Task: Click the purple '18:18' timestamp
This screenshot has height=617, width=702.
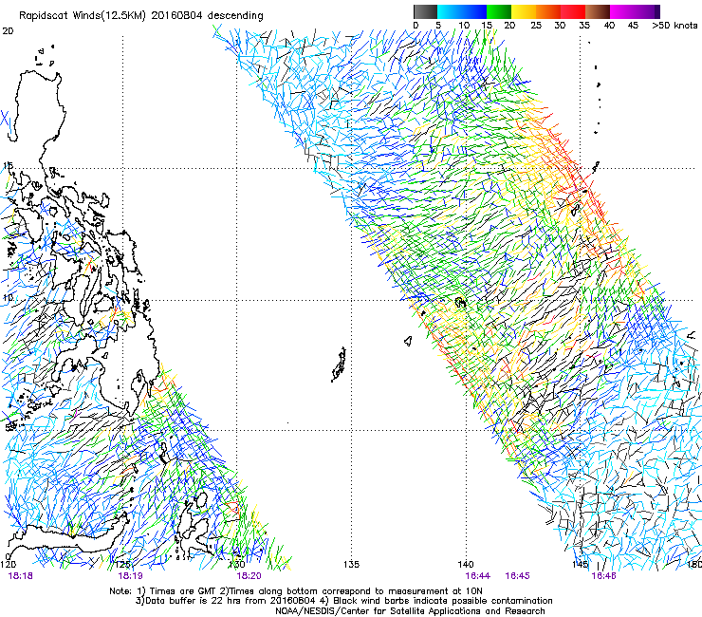Action: [20, 576]
